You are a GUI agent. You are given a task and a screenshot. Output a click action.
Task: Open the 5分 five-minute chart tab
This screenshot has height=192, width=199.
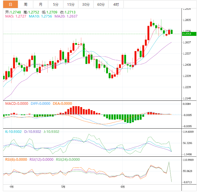55,4
